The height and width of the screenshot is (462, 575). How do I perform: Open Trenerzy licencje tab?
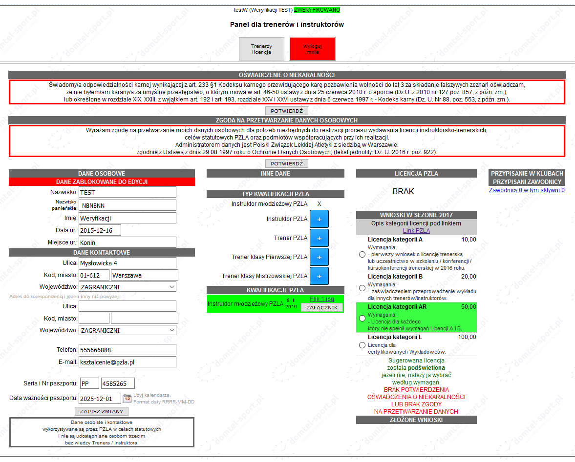pos(261,49)
